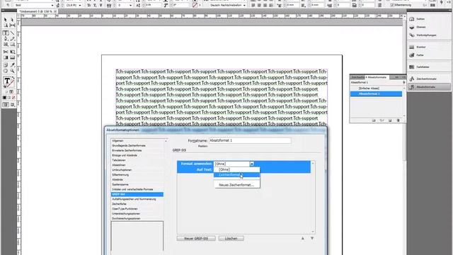The width and height of the screenshot is (453, 255).
Task: Select the Gap tool
Action: pos(12,25)
